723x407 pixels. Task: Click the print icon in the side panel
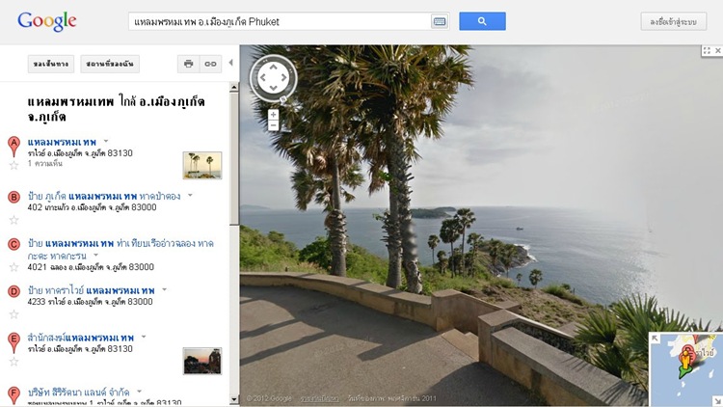(188, 64)
